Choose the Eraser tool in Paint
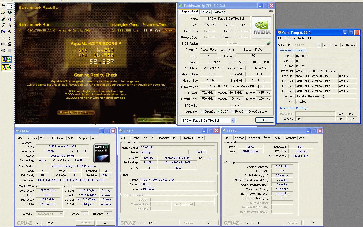363x227 pixels. 3,12
